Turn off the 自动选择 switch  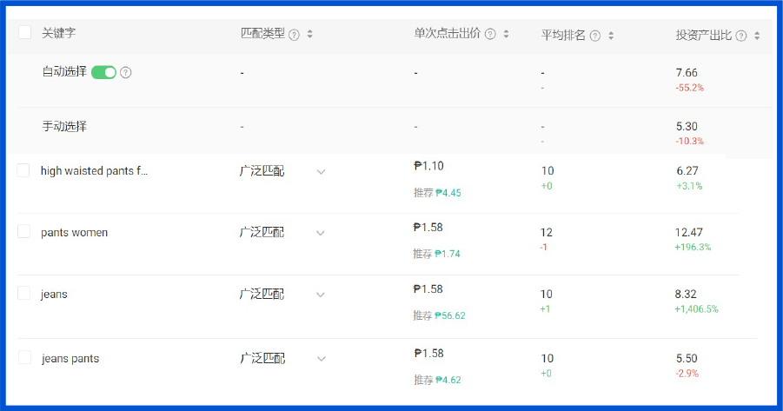104,72
